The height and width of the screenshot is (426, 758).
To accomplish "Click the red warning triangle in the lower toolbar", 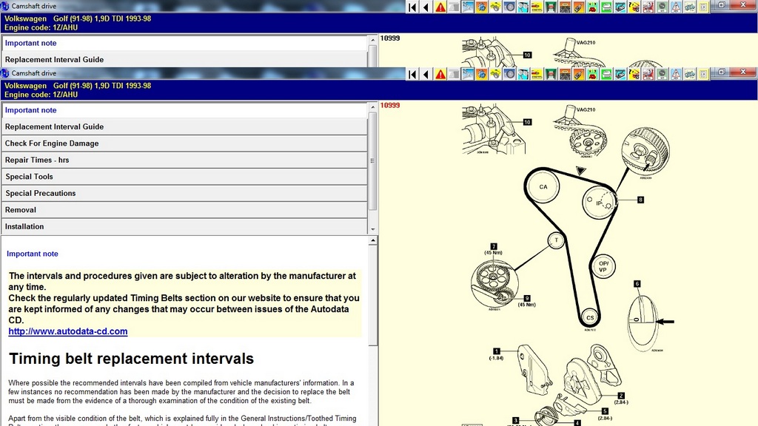I will pyautogui.click(x=440, y=74).
